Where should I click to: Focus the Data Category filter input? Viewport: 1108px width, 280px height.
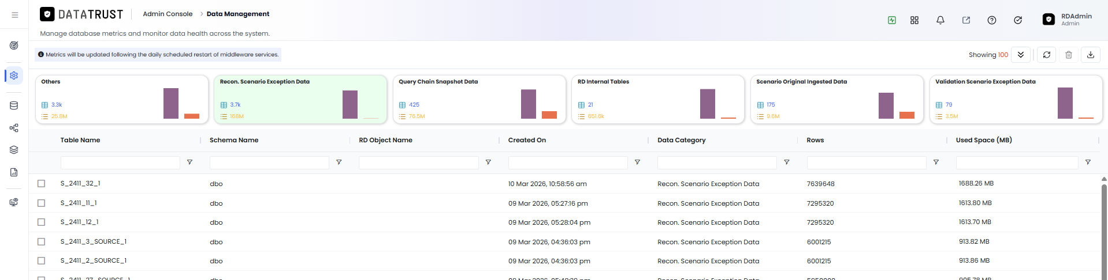(x=717, y=162)
